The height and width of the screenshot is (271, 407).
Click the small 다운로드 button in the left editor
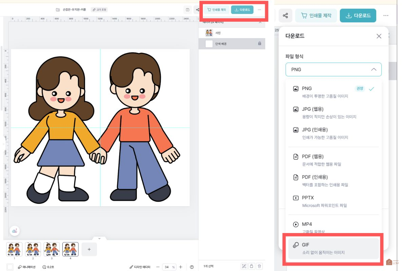click(242, 10)
